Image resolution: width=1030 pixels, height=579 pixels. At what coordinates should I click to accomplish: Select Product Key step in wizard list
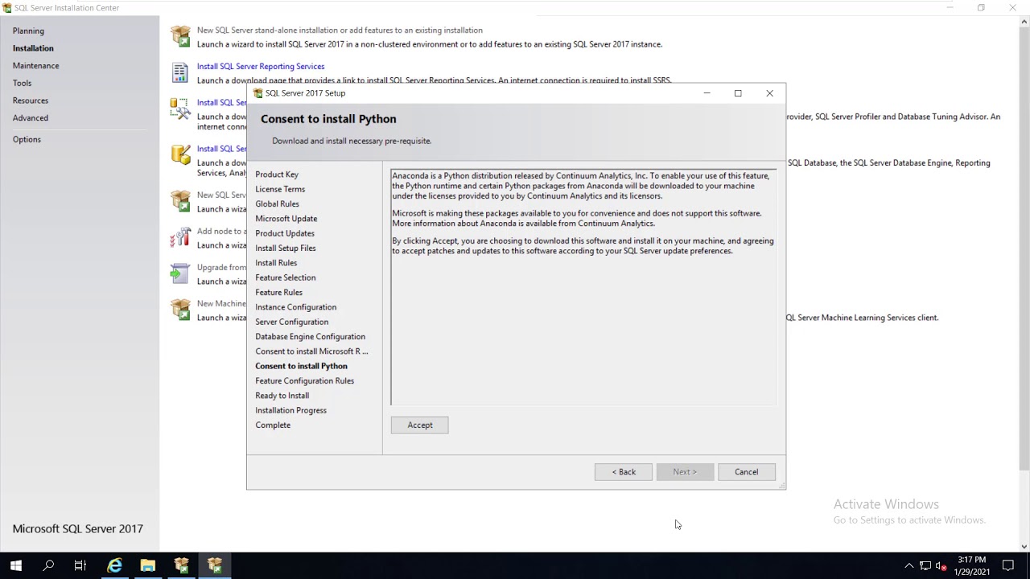277,175
